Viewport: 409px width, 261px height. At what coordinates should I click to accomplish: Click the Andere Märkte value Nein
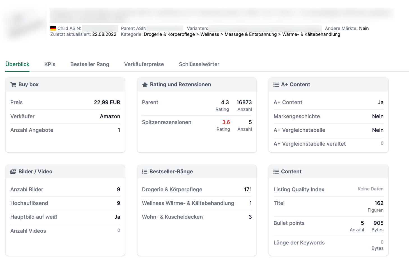364,28
